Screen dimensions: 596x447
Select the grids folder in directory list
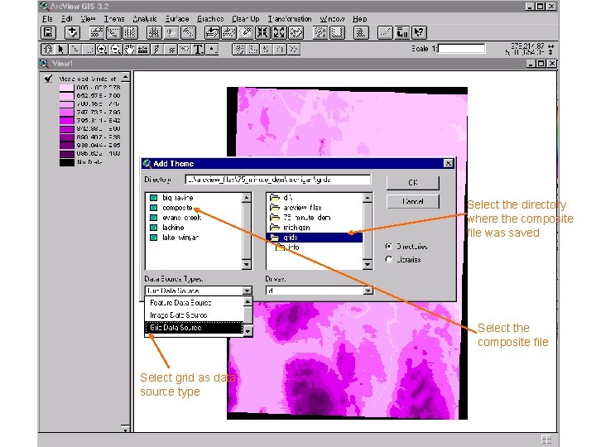pos(315,238)
